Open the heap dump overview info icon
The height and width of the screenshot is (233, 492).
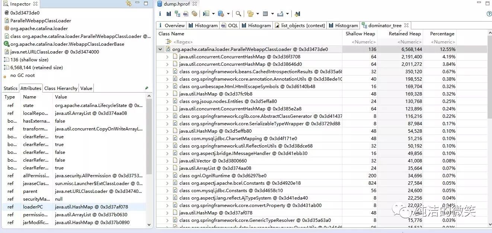[160, 14]
